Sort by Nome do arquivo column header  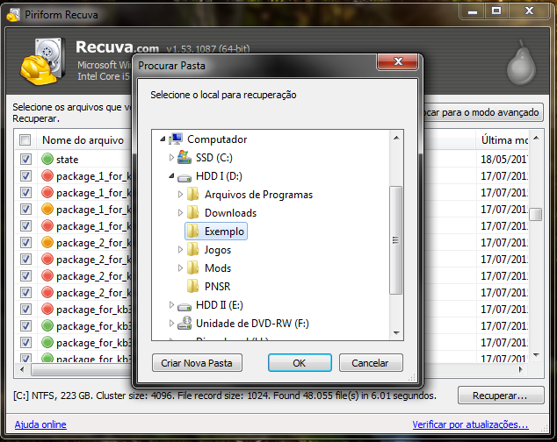tap(83, 140)
